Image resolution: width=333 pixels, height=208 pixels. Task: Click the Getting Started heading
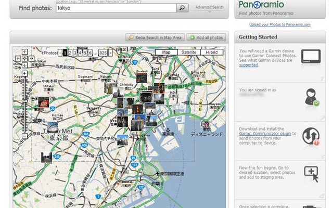coord(258,37)
